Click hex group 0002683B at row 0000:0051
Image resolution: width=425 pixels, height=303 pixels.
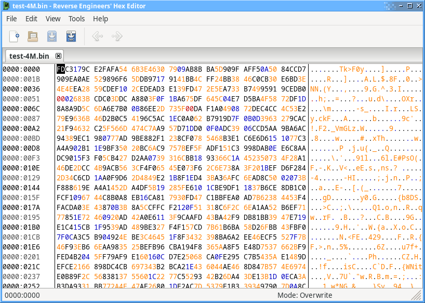point(73,99)
